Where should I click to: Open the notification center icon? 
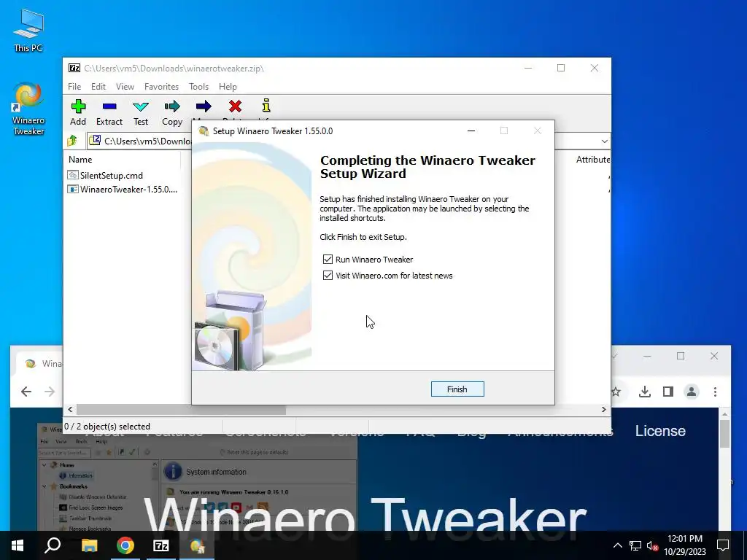(x=723, y=545)
